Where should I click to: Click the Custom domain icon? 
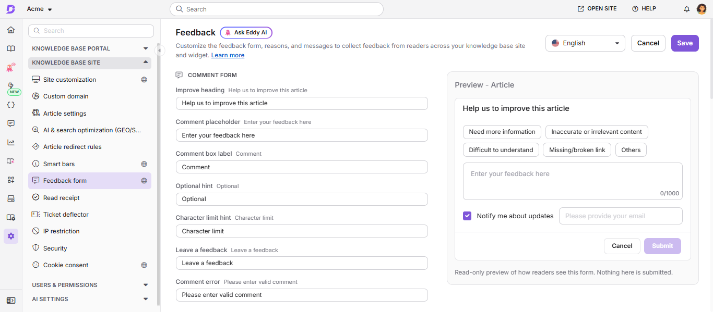click(35, 96)
